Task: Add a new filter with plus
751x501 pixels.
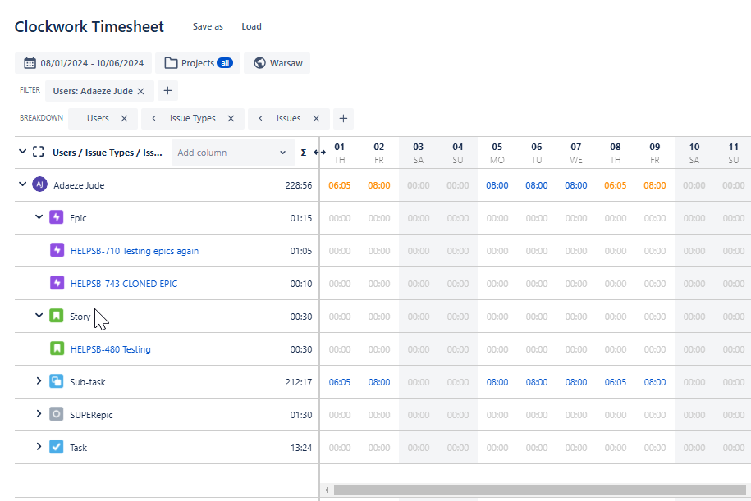Action: click(167, 90)
